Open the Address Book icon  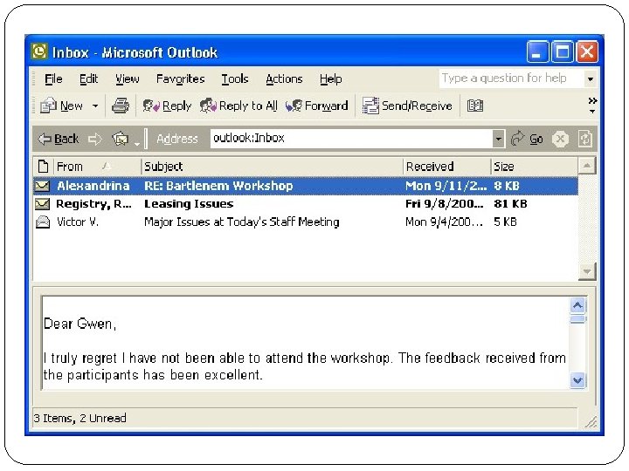(x=475, y=106)
